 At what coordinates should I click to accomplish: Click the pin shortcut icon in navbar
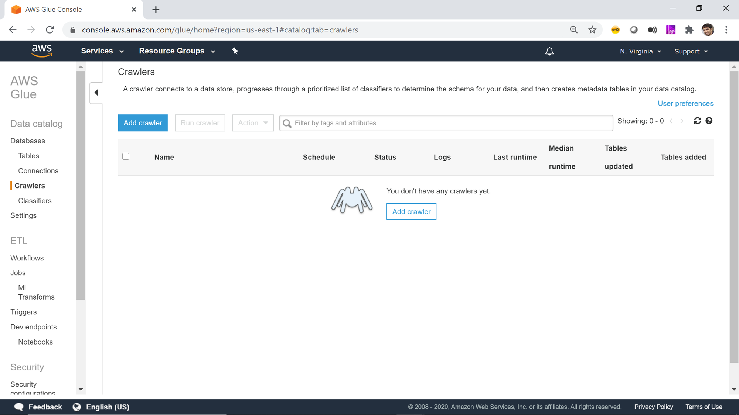[x=235, y=51]
